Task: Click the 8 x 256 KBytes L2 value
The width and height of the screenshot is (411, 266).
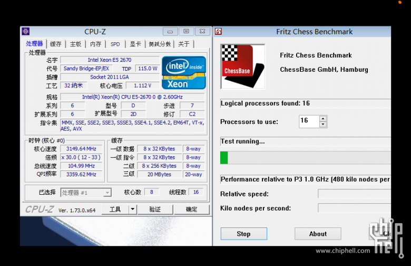Action: [x=159, y=166]
